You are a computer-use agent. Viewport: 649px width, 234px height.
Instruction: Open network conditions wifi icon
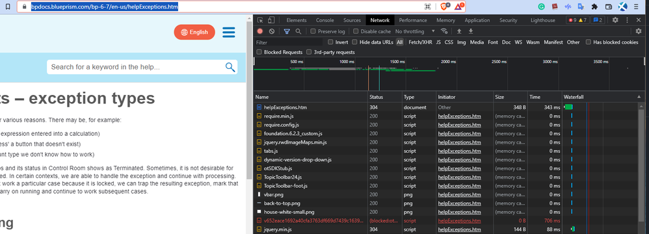click(444, 31)
